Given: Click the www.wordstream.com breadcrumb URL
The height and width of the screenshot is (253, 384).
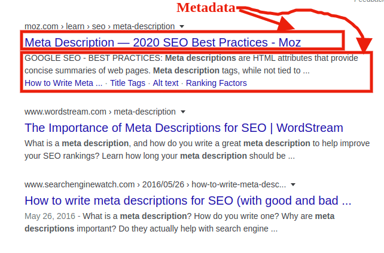Looking at the screenshot, I should tap(100, 112).
